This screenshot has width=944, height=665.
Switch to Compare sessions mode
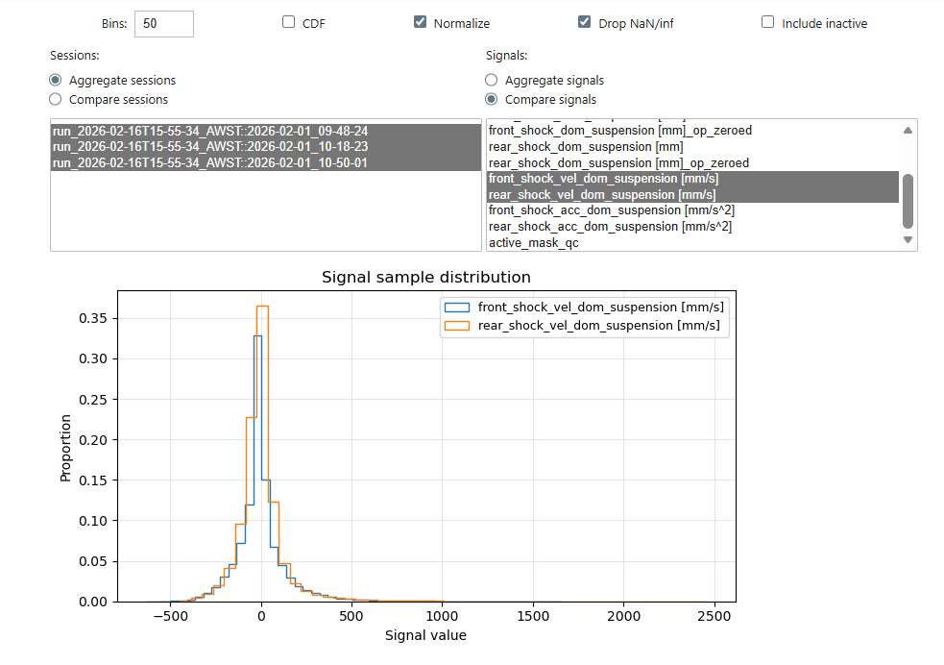[55, 98]
